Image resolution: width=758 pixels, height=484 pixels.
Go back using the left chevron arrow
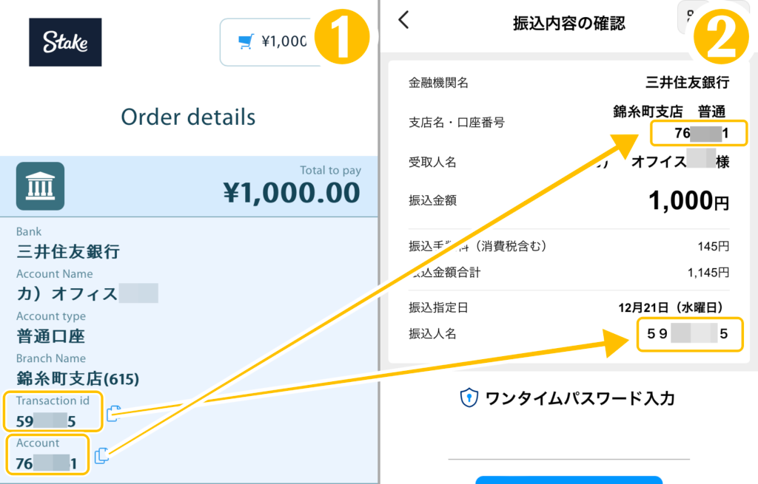tap(404, 20)
